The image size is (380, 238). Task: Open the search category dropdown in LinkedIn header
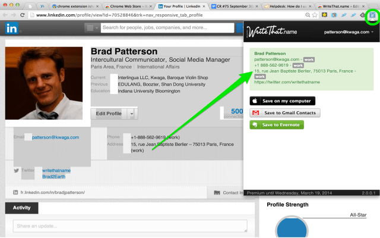tap(93, 28)
